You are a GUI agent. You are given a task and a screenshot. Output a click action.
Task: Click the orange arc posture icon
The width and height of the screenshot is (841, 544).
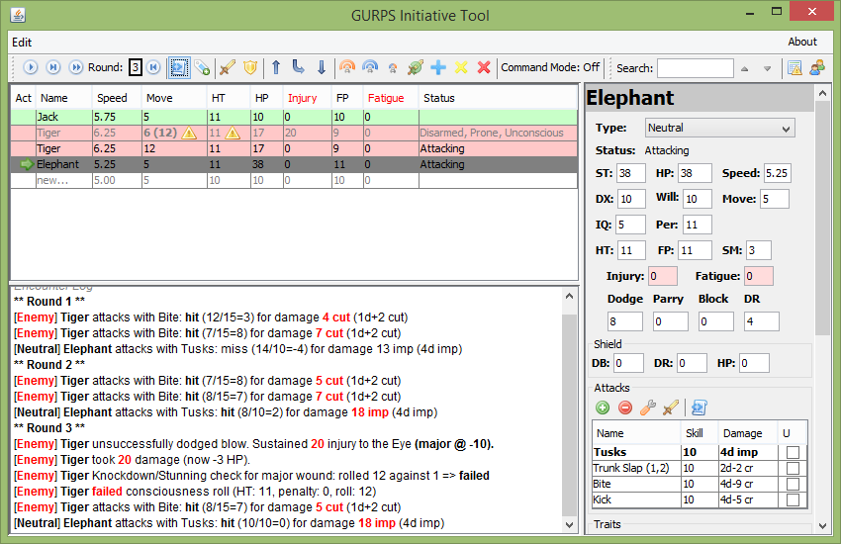click(x=347, y=67)
